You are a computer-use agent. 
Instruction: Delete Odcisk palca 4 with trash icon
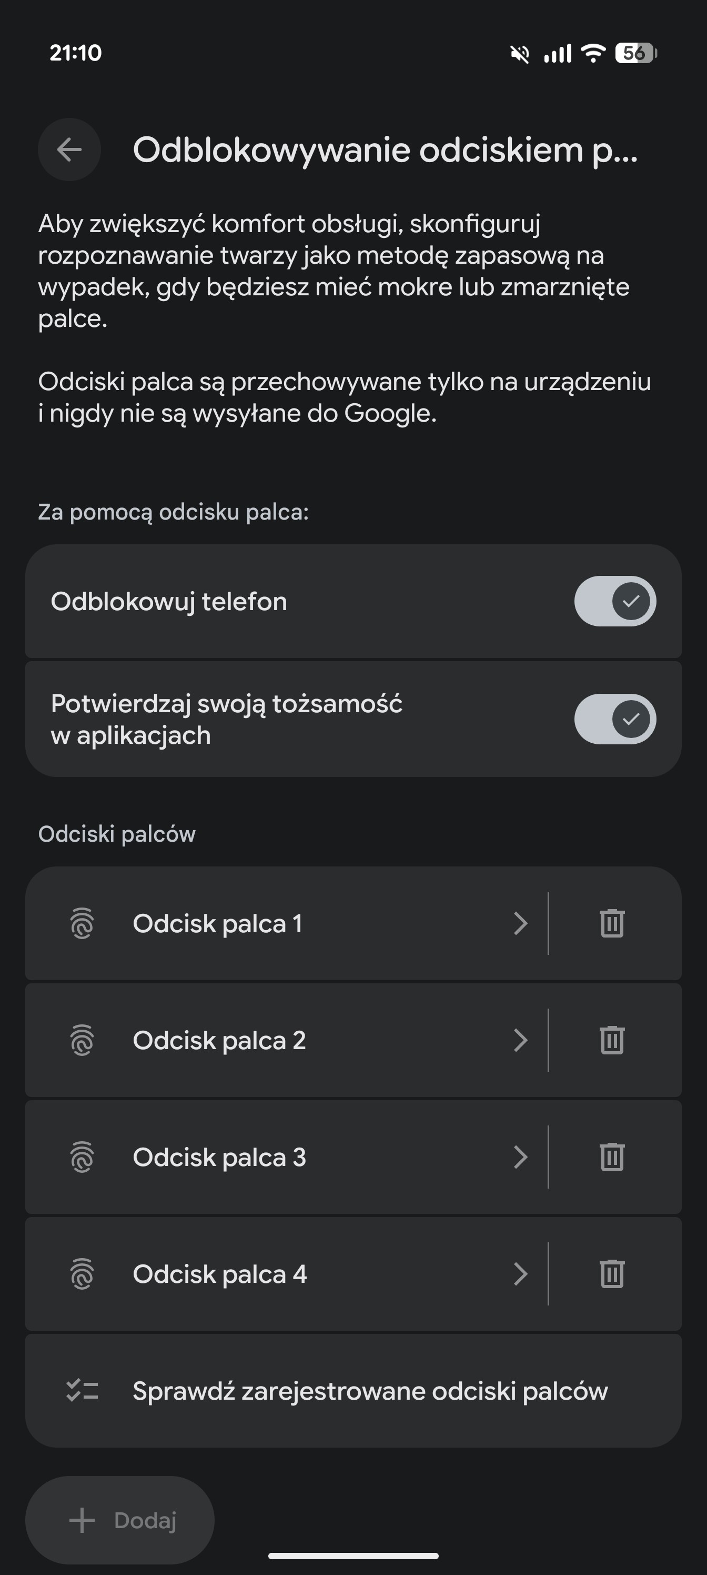click(612, 1274)
